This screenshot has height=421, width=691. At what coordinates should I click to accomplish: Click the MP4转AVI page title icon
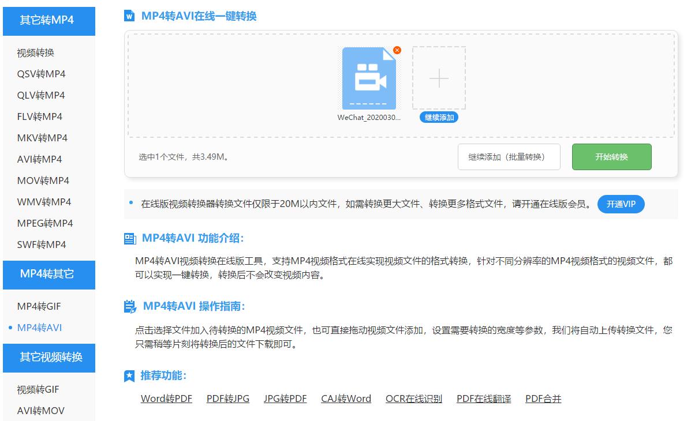pyautogui.click(x=130, y=16)
